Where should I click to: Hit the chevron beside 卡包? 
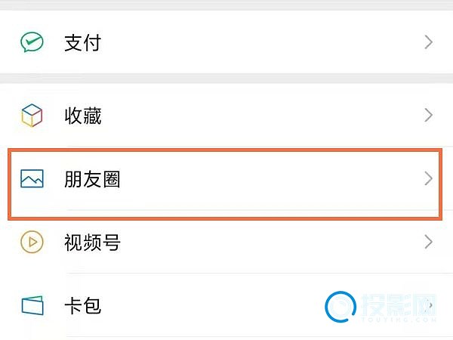pos(431,305)
